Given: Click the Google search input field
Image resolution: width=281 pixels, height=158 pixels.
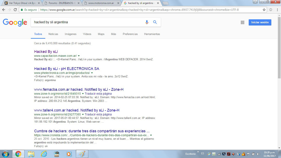Looking at the screenshot, I should 88,22.
